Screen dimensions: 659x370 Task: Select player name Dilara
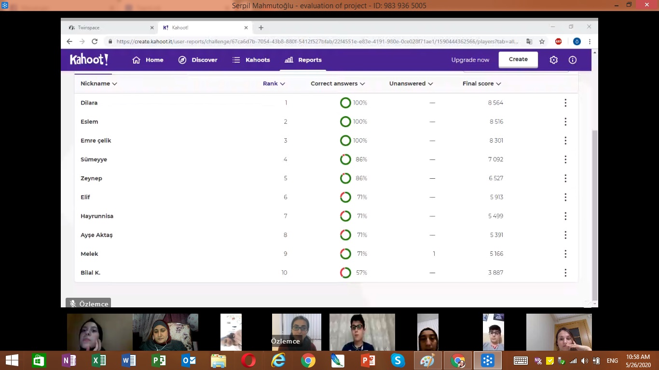(89, 103)
